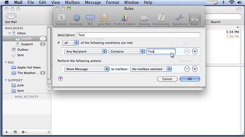
Task: Open the Message menu
Action: click(x=93, y=2)
